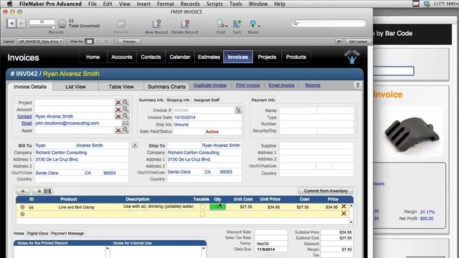Click the Reports link
Viewport: 459px width, 258px height.
[313, 85]
